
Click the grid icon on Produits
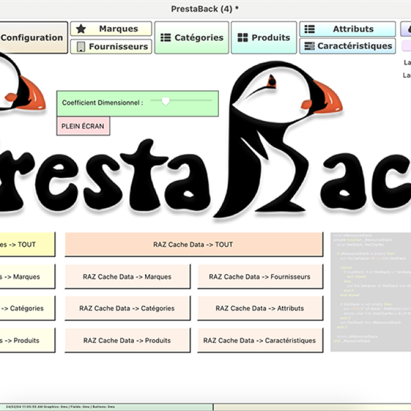pyautogui.click(x=242, y=38)
